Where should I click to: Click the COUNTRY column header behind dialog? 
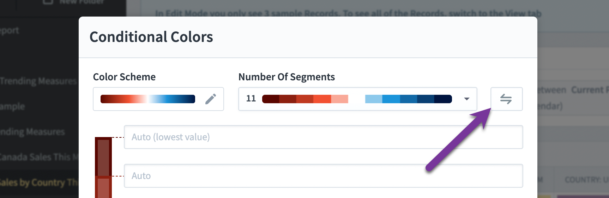pyautogui.click(x=586, y=180)
